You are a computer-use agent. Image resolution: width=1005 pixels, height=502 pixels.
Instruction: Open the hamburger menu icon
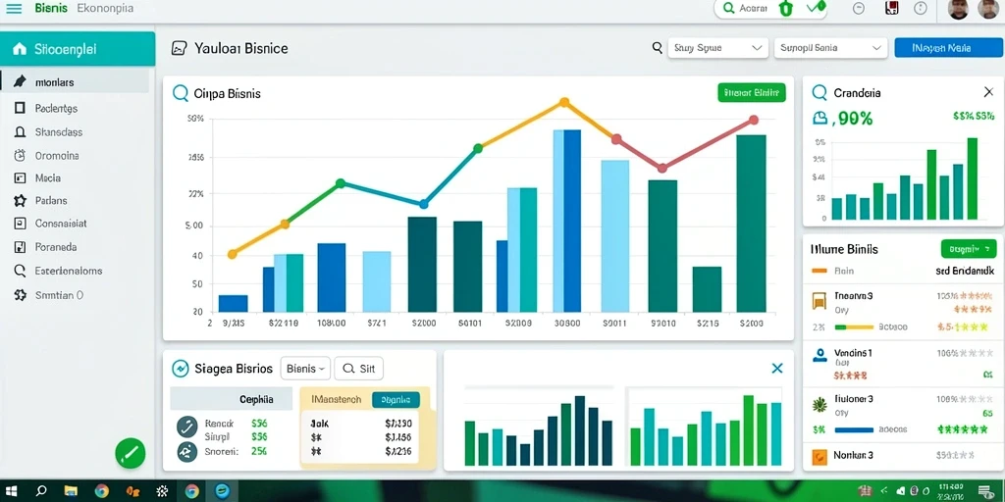[x=14, y=8]
